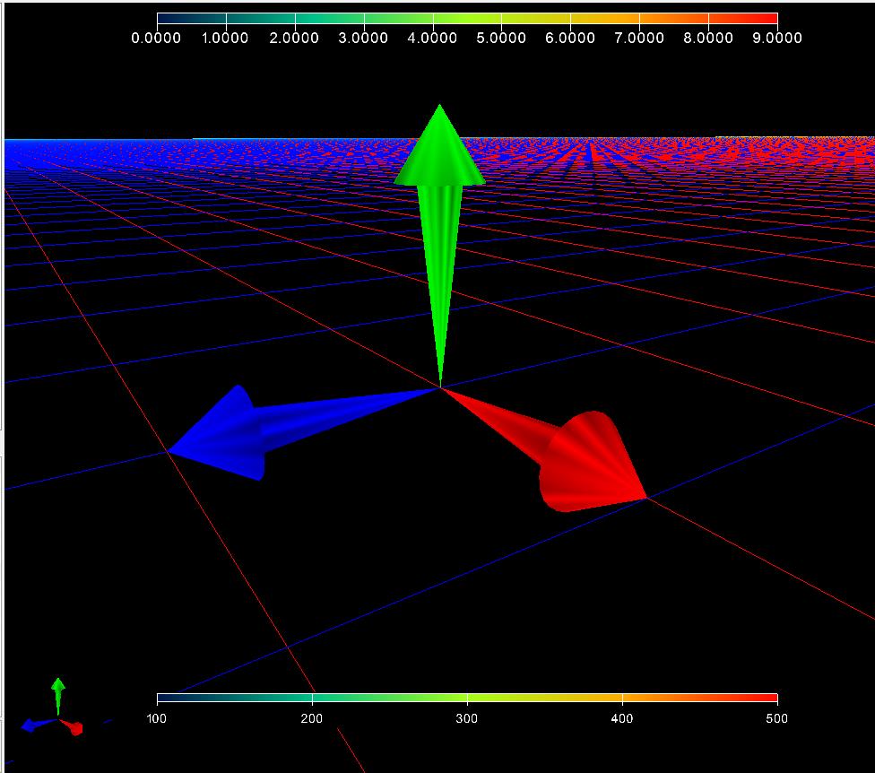Click the 2.0000 label on top scale

pos(294,38)
